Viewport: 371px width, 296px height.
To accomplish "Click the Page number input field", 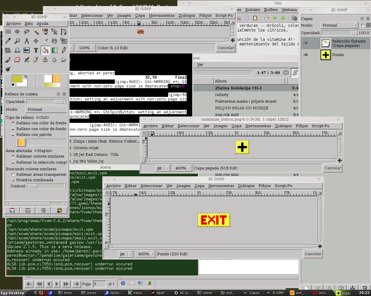I will pos(99,284).
